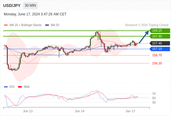This screenshot has height=116, width=171.
Task: Click the USD/JPY pair title
Action: [12, 6]
